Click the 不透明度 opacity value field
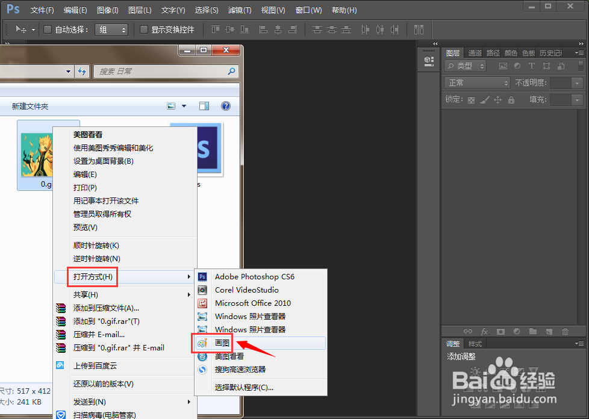 click(561, 83)
